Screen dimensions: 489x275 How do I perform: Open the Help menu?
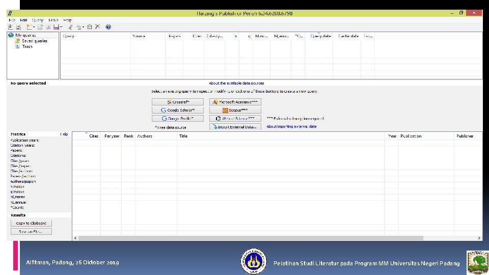click(x=67, y=20)
